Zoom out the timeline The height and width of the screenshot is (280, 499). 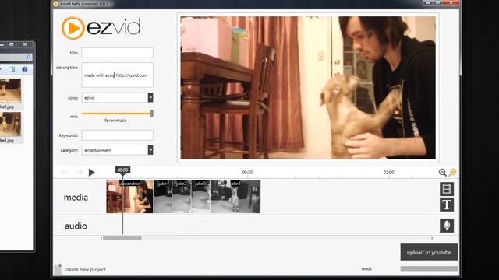442,172
